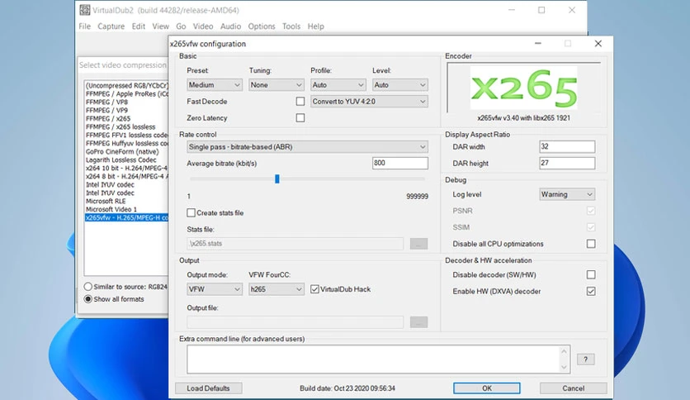Click the DAR width input field
690x400 pixels.
coord(567,147)
